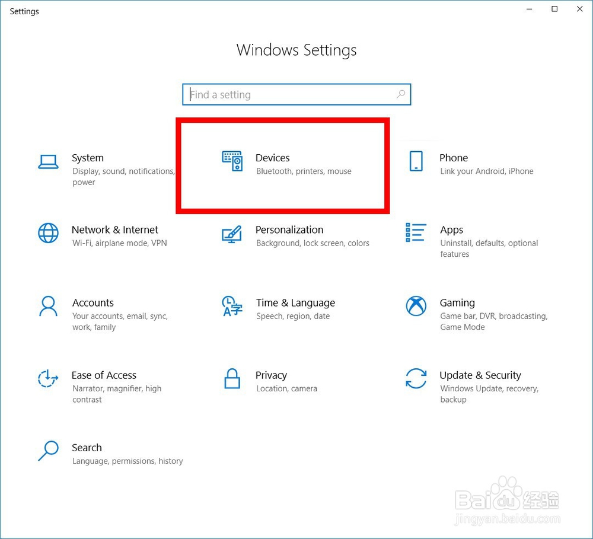Viewport: 593px width, 539px height.
Task: Click the Update & Security sync icon
Action: coord(416,378)
